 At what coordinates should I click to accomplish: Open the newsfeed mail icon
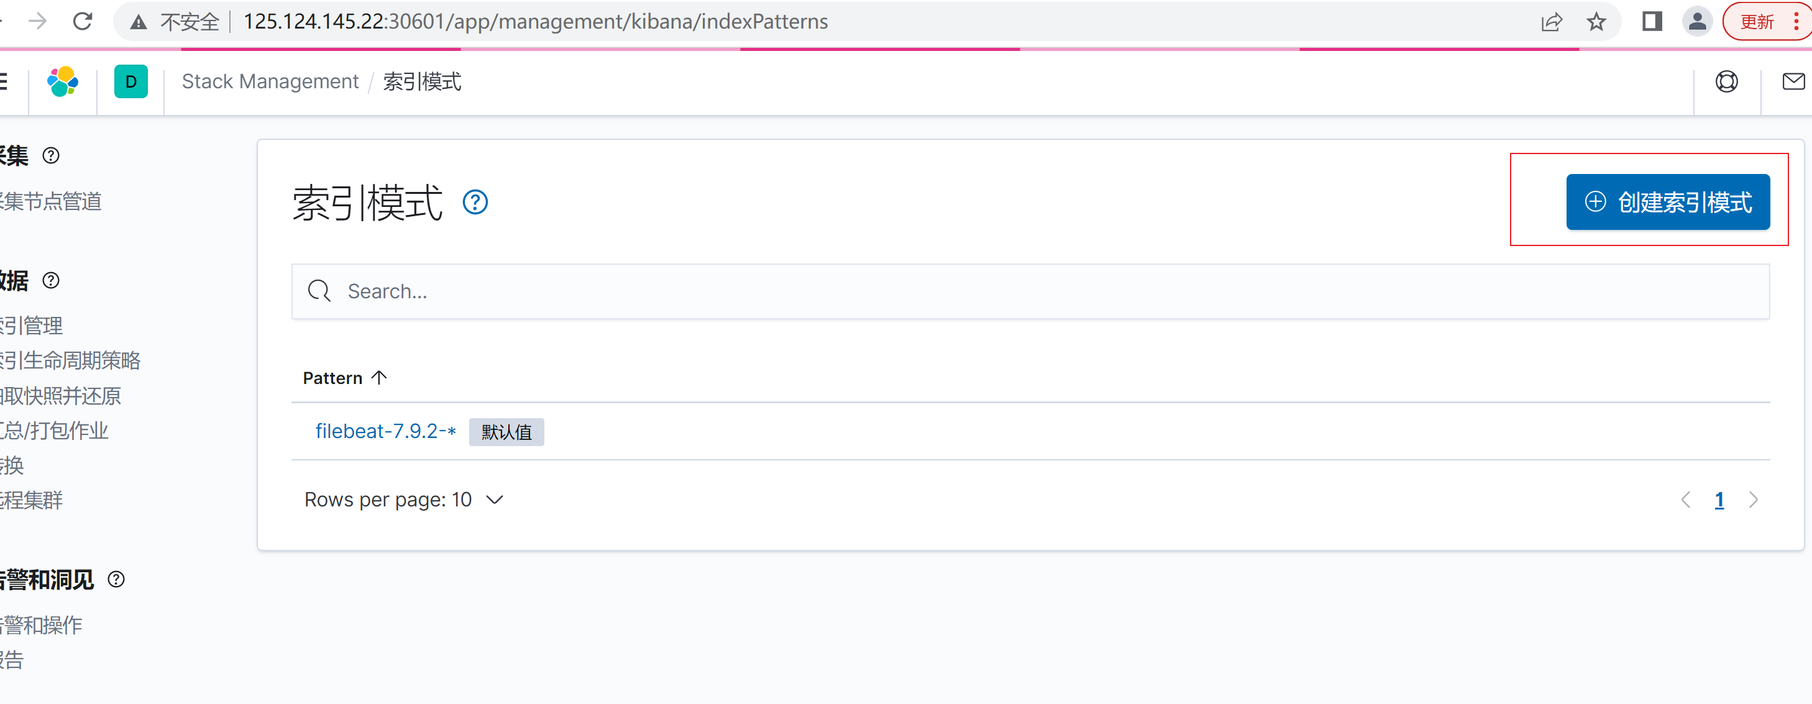tap(1793, 81)
